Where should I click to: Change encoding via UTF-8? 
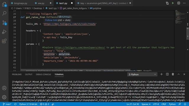click(x=156, y=104)
